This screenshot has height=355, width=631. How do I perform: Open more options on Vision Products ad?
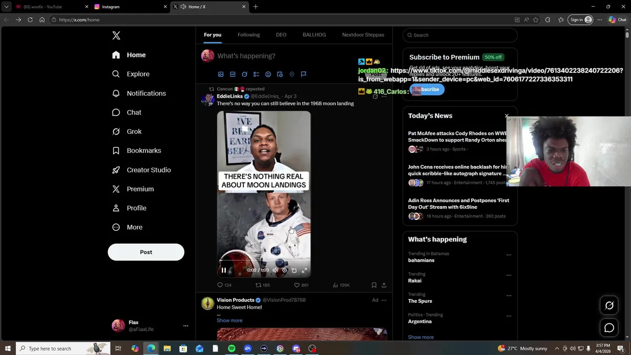click(384, 300)
